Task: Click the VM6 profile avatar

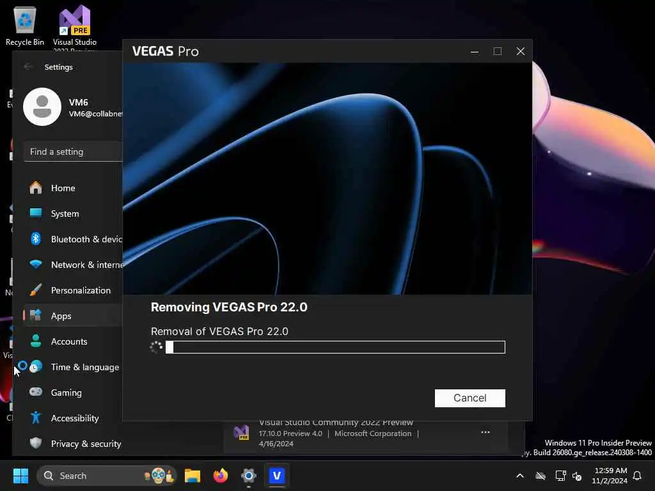Action: point(42,107)
